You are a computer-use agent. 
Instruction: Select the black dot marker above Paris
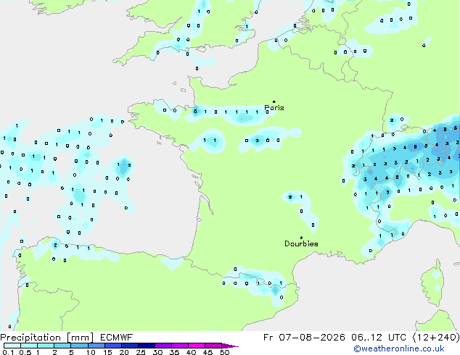pos(274,101)
